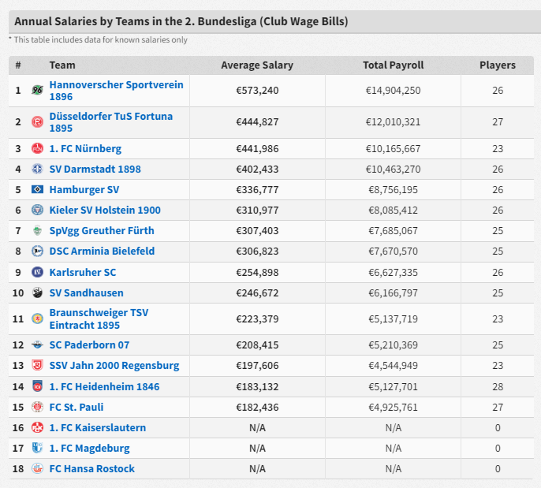Click the Hamburger SV flag logo
The width and height of the screenshot is (541, 488).
pos(37,189)
